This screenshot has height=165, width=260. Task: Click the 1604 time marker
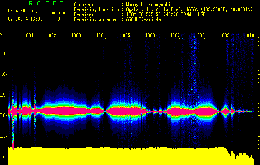click(x=101, y=35)
